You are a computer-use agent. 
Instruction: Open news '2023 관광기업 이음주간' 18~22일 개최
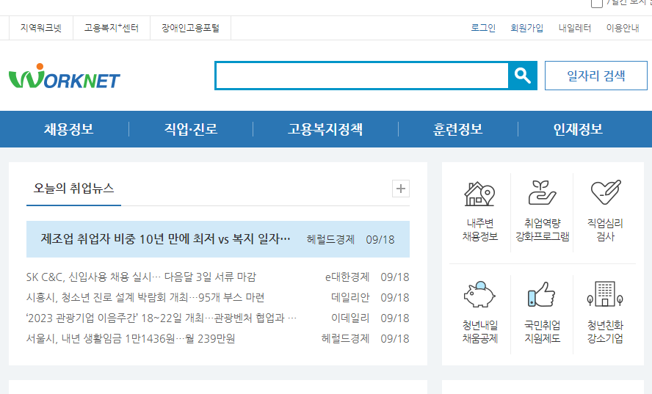pos(162,318)
